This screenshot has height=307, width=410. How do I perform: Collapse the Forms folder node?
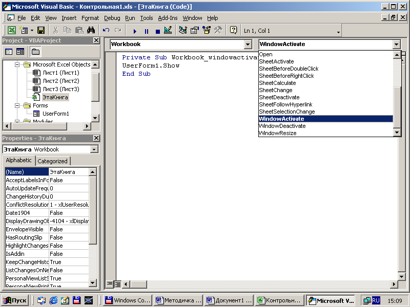coord(17,105)
